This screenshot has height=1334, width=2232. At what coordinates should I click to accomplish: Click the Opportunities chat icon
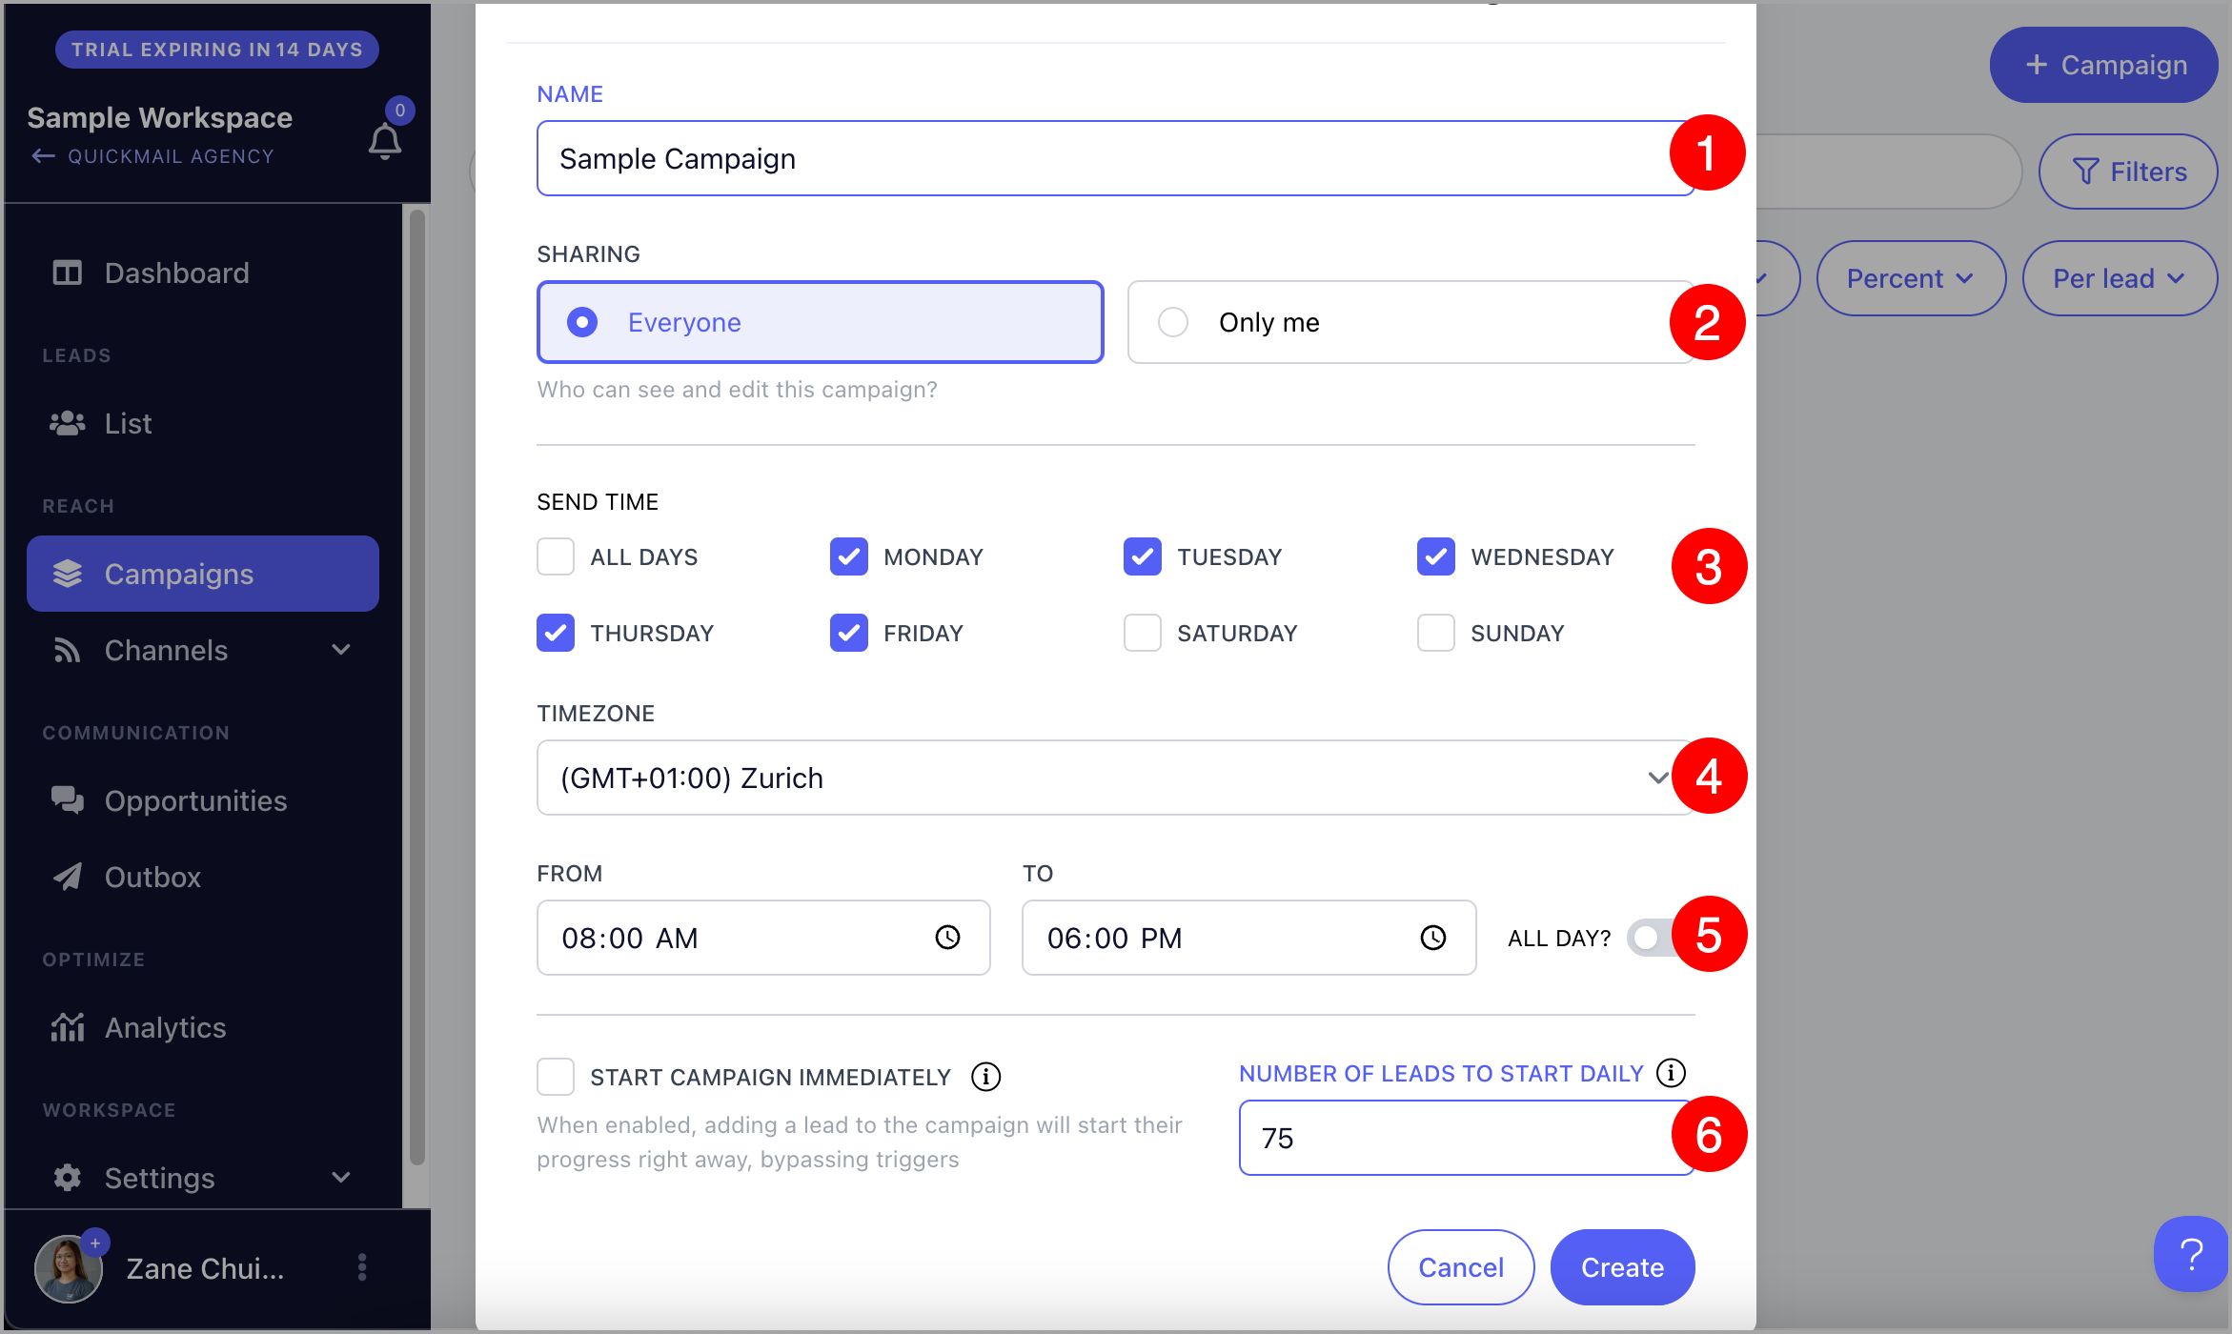[x=67, y=800]
